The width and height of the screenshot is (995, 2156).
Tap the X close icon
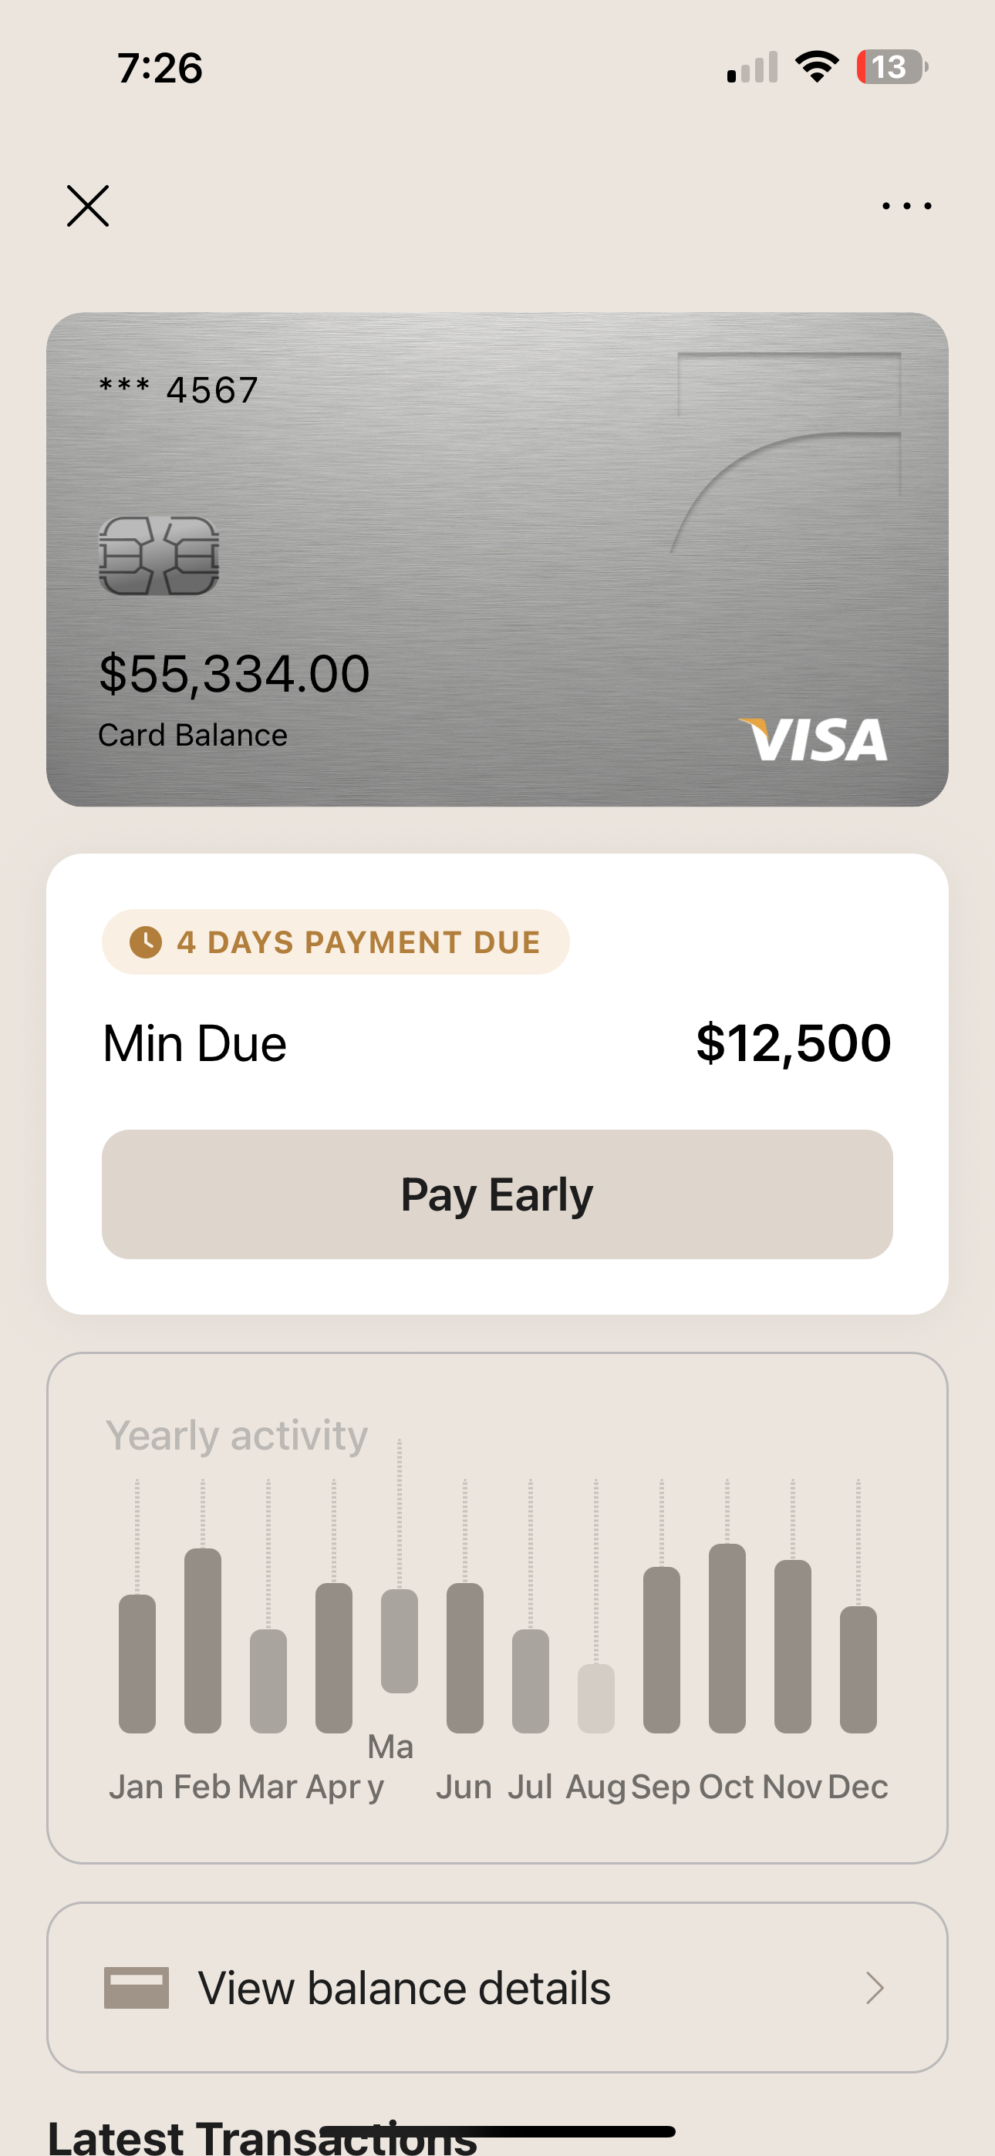(88, 206)
